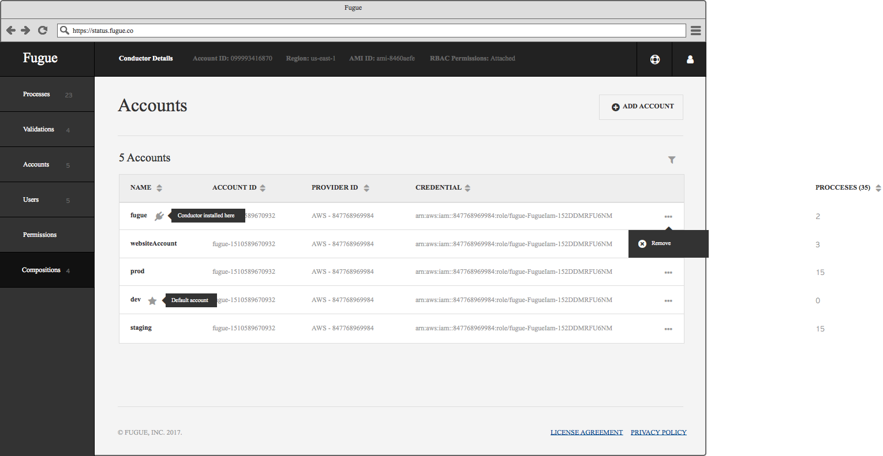883x456 pixels.
Task: Open Permissions in the sidebar
Action: point(47,235)
